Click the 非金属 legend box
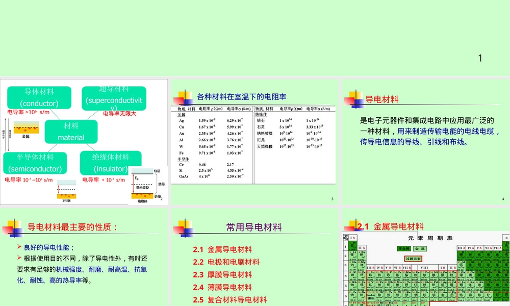This screenshot has width=510, height=306. 403,248
